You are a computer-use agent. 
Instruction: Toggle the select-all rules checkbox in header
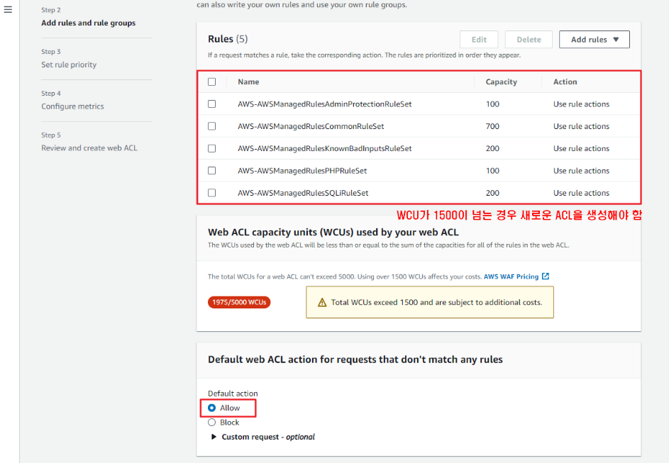click(211, 82)
